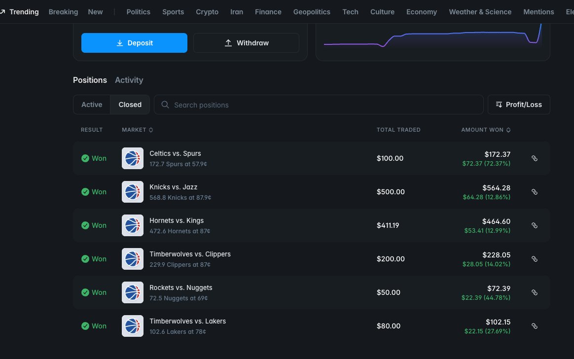Open the Sports category

pyautogui.click(x=173, y=12)
